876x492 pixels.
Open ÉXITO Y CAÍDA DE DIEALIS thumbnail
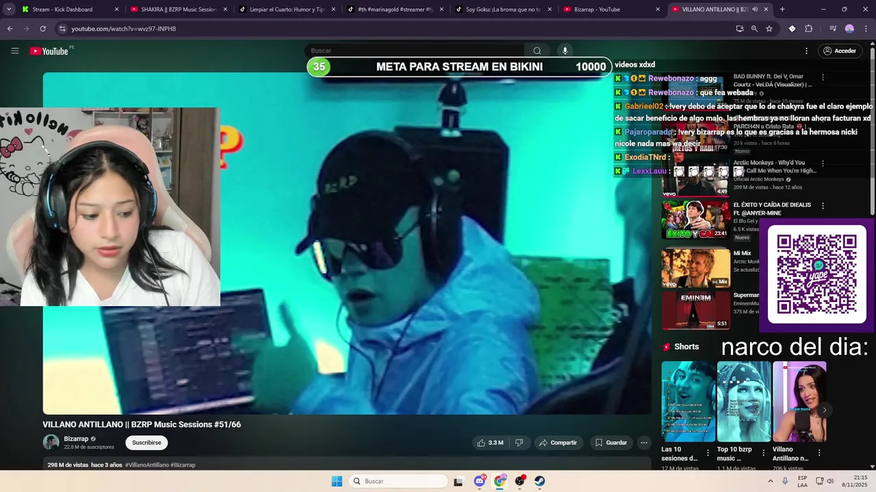(x=695, y=219)
